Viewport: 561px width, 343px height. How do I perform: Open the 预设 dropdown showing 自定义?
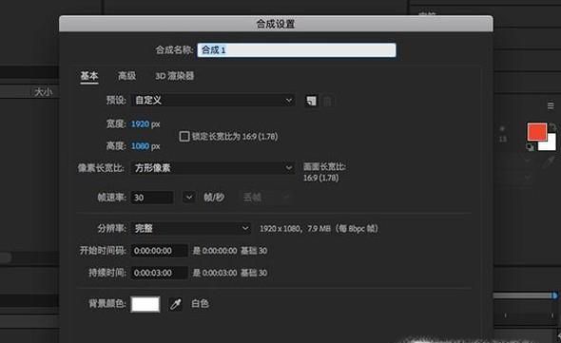[x=213, y=101]
